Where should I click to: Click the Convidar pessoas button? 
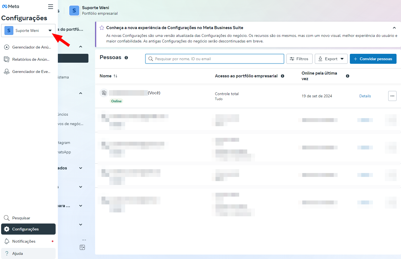tap(373, 59)
